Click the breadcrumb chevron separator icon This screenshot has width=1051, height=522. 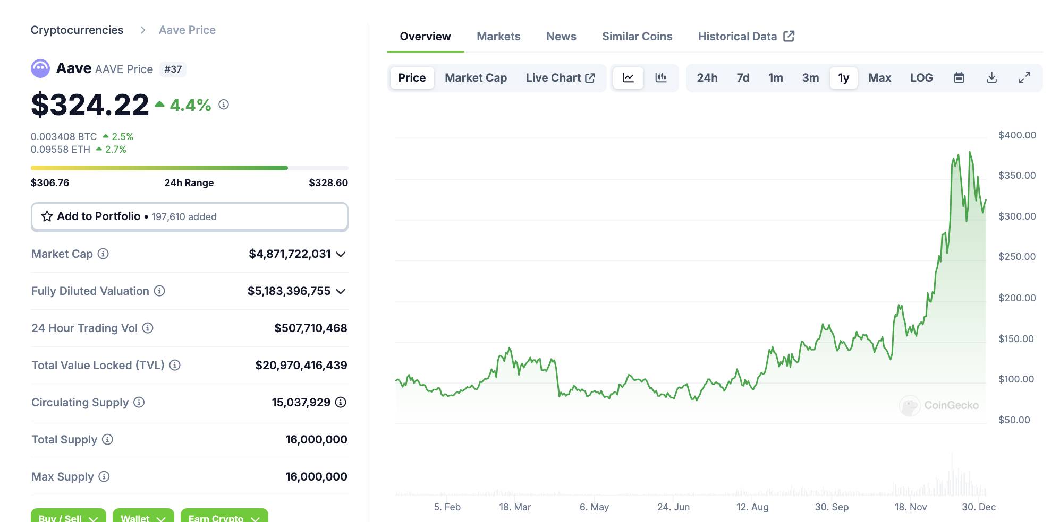pyautogui.click(x=142, y=30)
